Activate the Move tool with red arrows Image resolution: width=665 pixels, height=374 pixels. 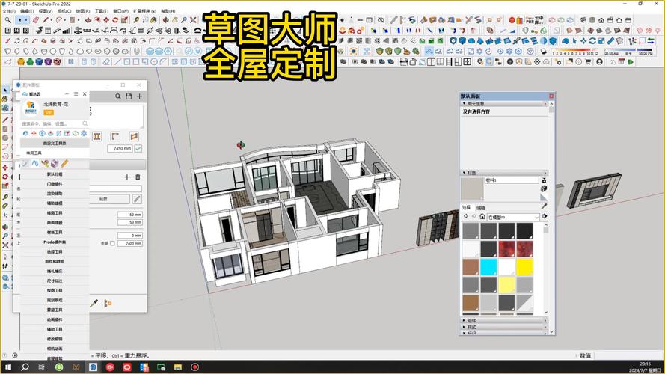pos(106,20)
